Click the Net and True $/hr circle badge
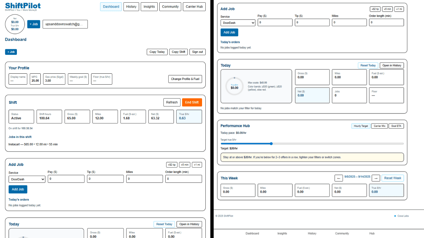 click(15, 24)
